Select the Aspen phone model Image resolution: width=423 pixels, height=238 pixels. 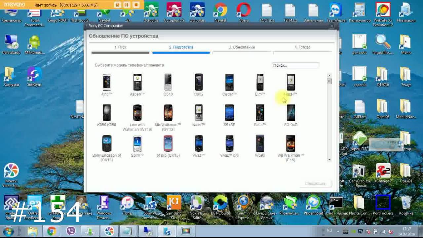(137, 85)
